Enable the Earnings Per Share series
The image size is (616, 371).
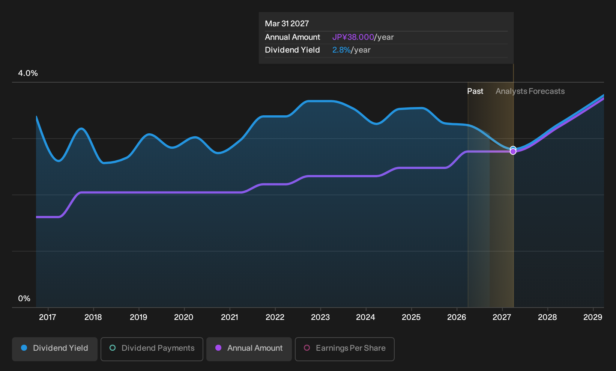pos(345,349)
